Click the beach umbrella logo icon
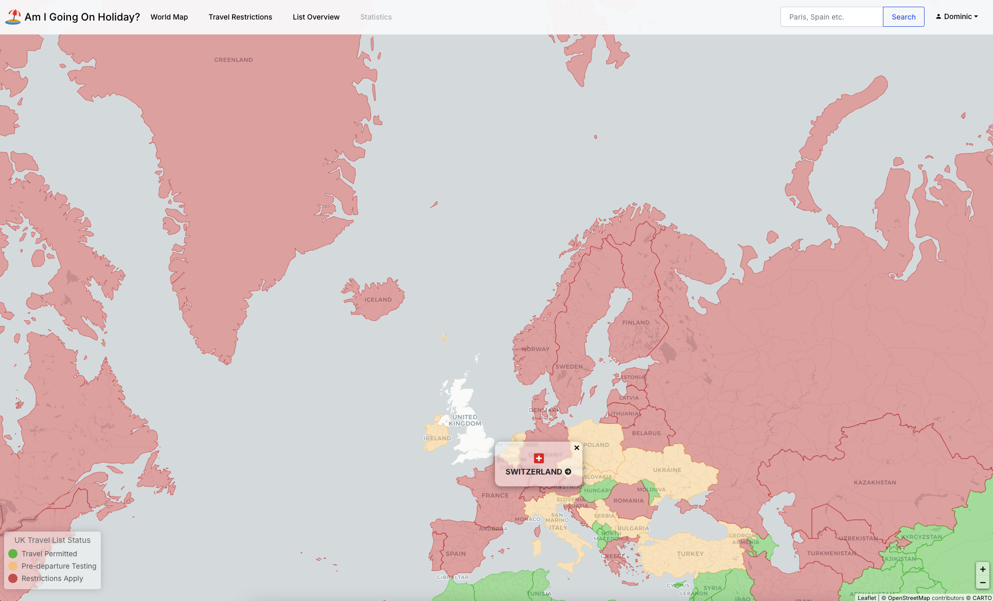Viewport: 993px width, 601px height. coord(13,17)
